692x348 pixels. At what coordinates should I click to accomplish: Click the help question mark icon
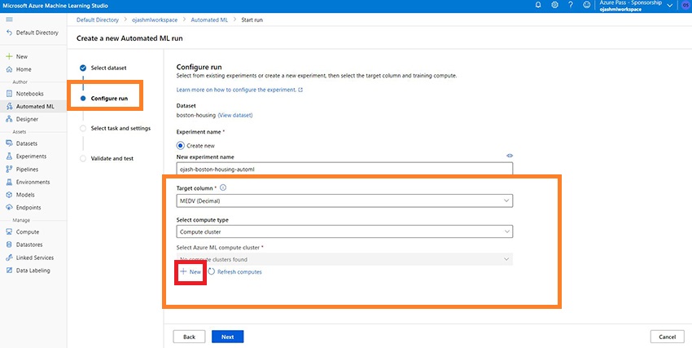571,5
